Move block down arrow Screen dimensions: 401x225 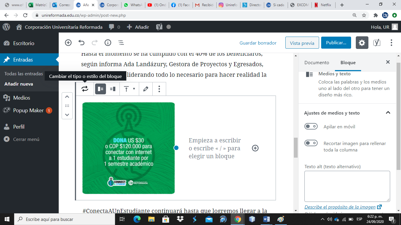tap(67, 115)
